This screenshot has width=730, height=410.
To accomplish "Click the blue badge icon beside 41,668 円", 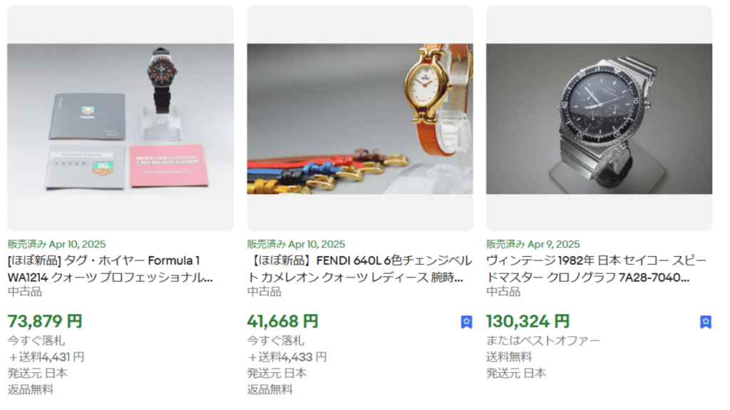I will [466, 322].
